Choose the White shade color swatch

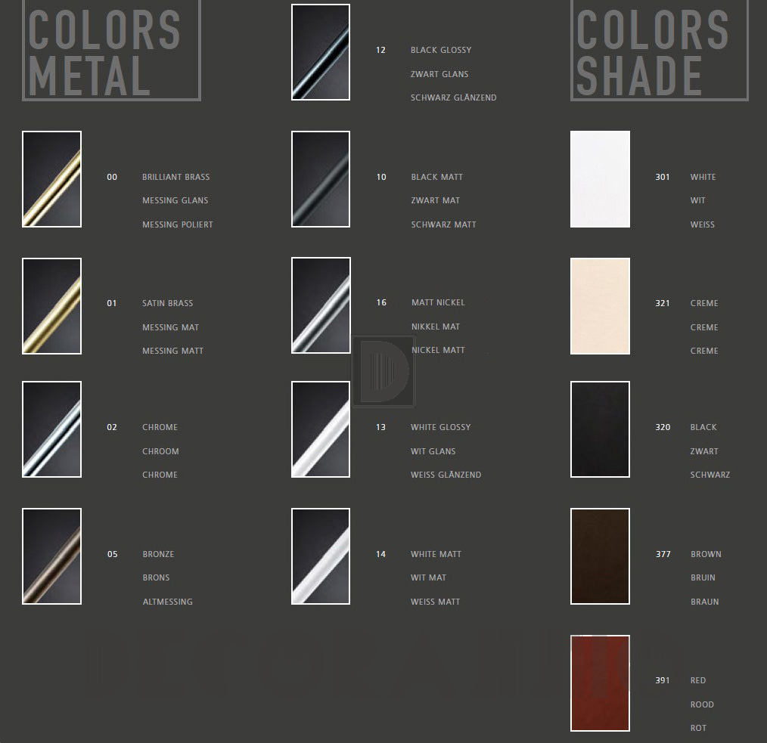coord(600,179)
